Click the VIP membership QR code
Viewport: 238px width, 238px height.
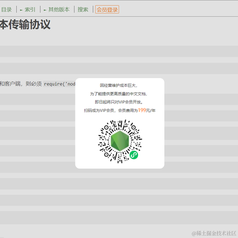pyautogui.click(x=120, y=141)
